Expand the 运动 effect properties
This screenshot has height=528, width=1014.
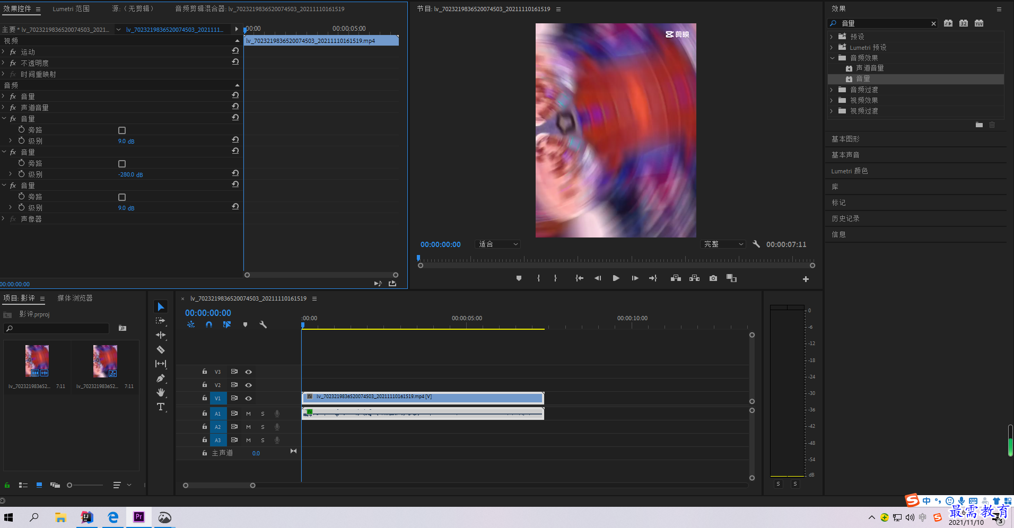[4, 52]
